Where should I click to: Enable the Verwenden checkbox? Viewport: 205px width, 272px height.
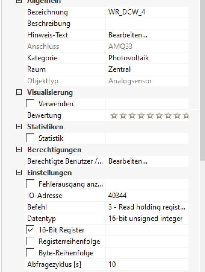[30, 104]
